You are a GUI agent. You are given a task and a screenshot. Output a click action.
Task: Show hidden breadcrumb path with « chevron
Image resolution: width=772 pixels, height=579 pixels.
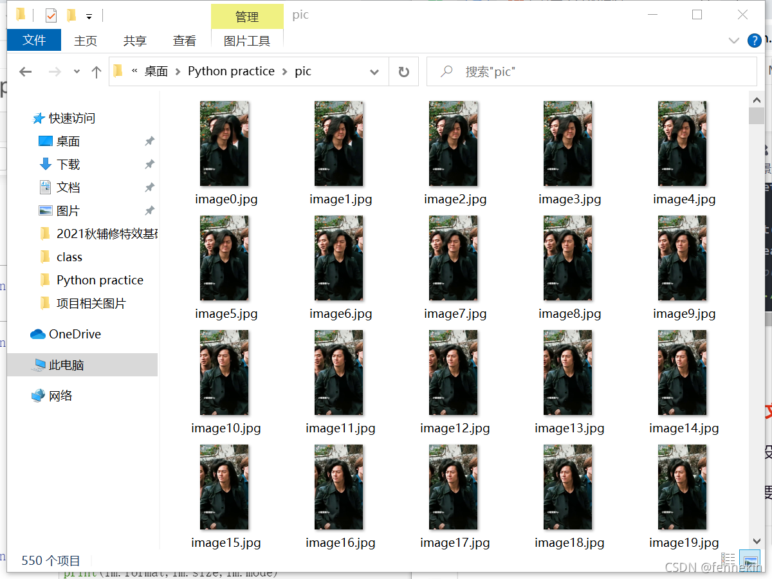[134, 71]
